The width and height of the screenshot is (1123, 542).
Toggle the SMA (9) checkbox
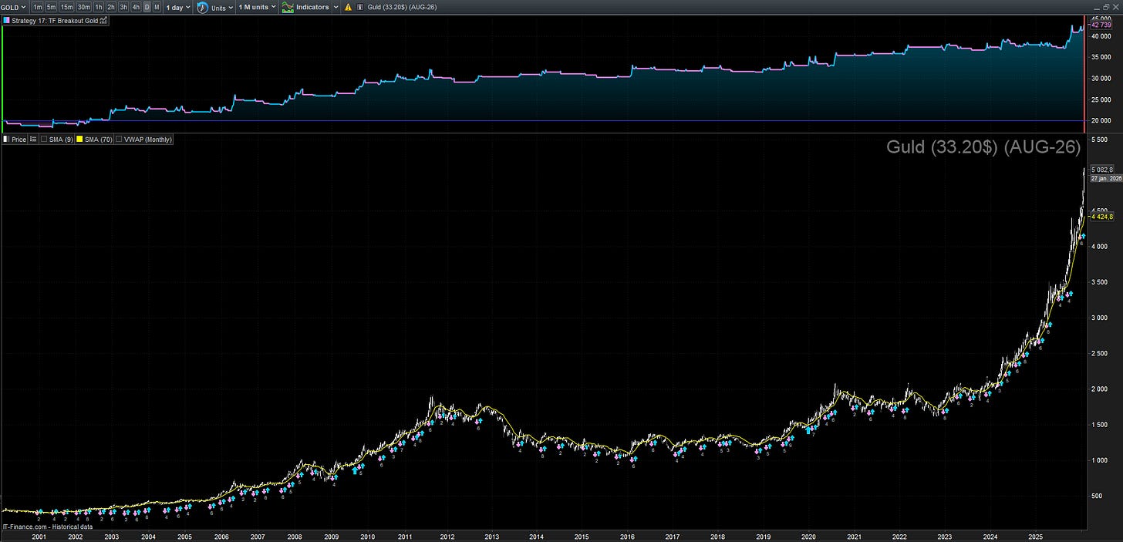pyautogui.click(x=44, y=140)
